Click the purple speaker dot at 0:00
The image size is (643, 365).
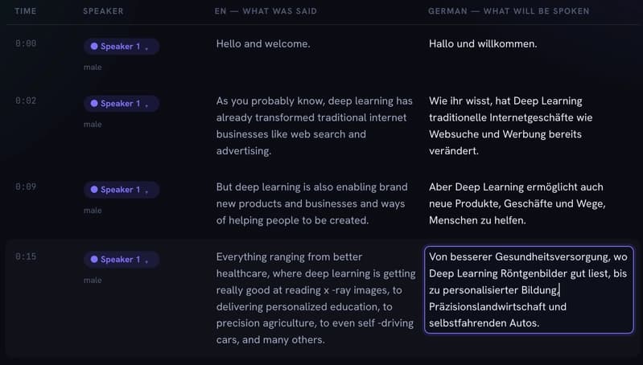click(94, 47)
